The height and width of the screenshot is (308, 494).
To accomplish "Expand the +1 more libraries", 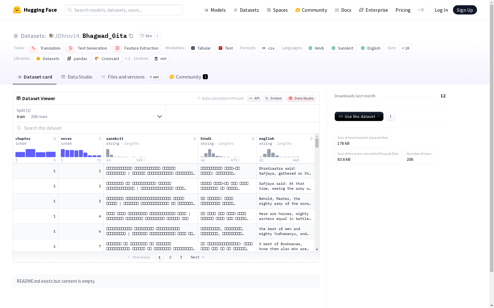I will point(128,59).
